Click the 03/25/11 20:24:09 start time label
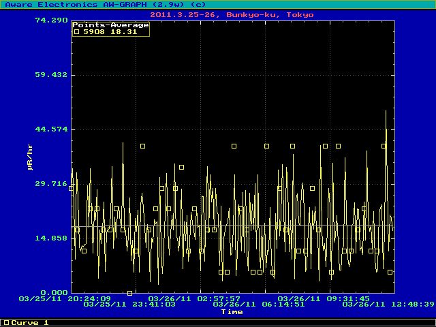This screenshot has height=327, width=436. pos(65,298)
